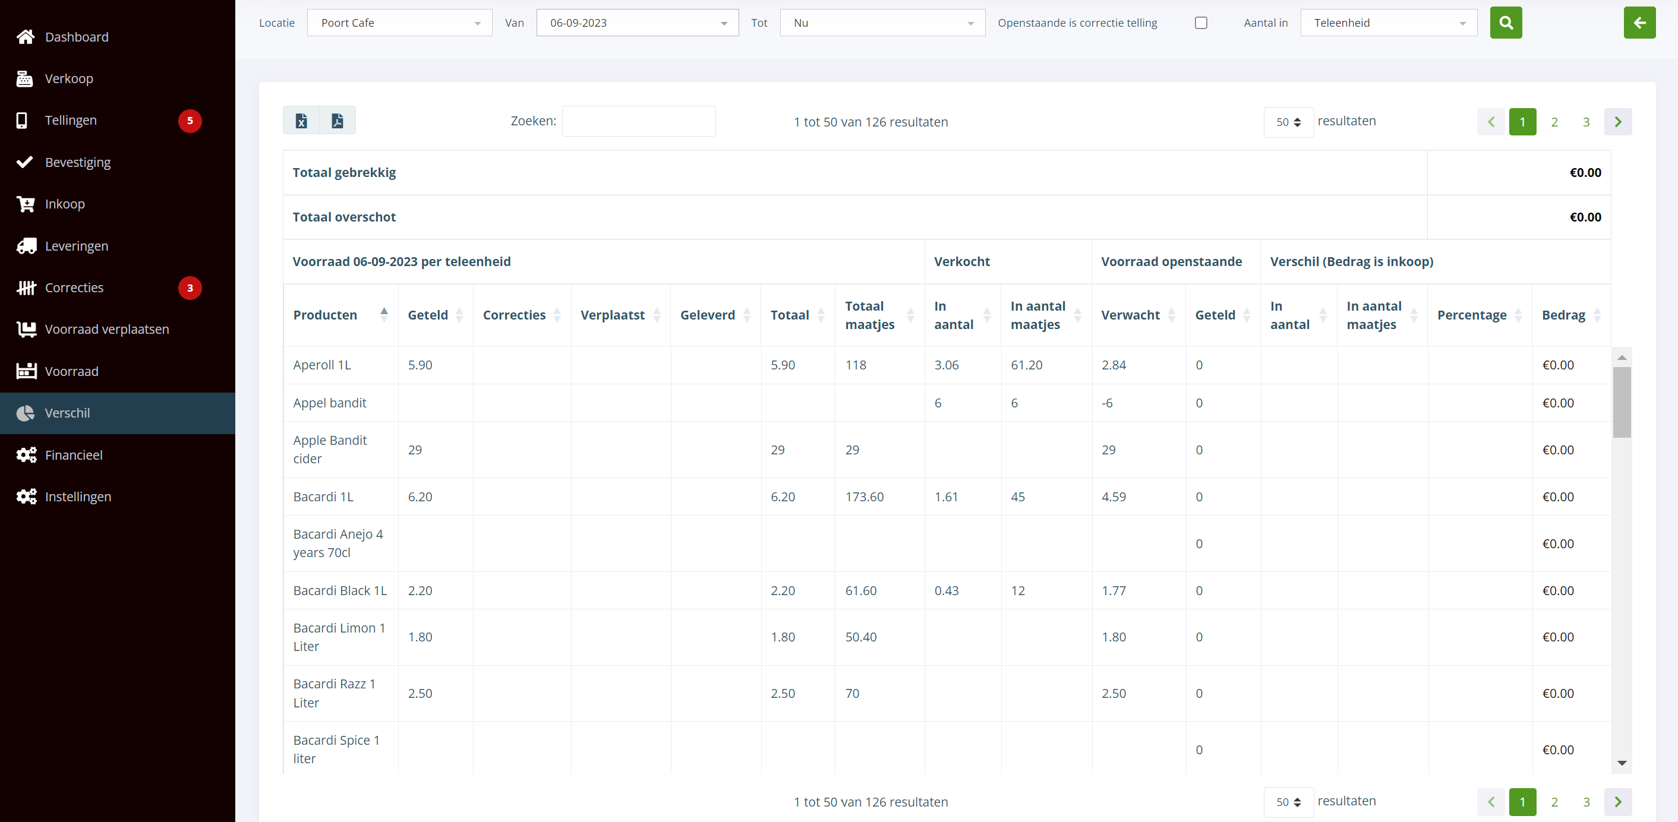Focus the Zoeken search field

click(638, 121)
